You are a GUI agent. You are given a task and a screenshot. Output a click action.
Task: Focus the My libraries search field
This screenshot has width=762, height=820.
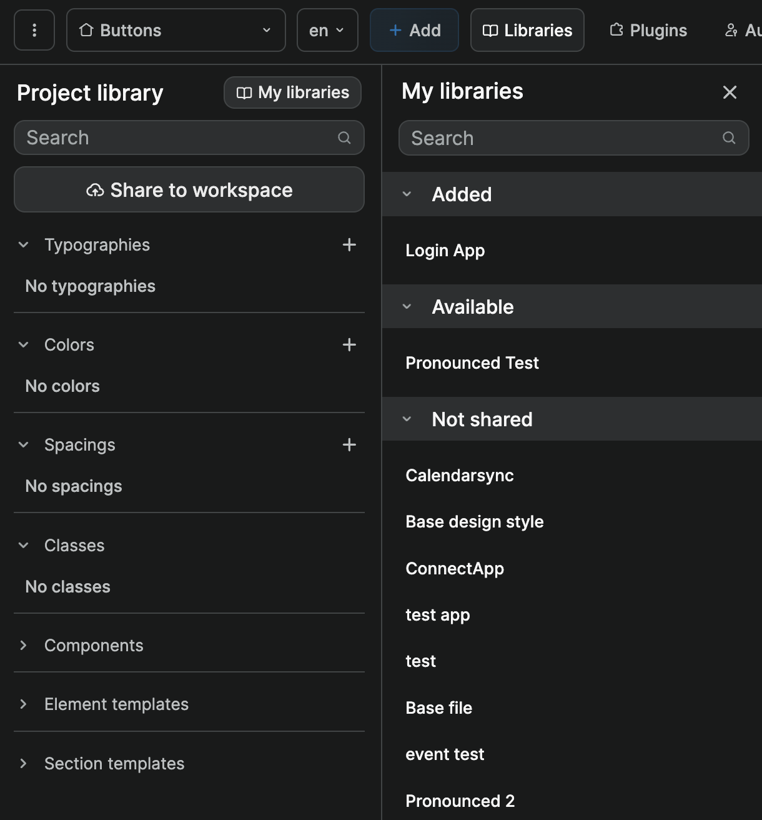point(562,138)
